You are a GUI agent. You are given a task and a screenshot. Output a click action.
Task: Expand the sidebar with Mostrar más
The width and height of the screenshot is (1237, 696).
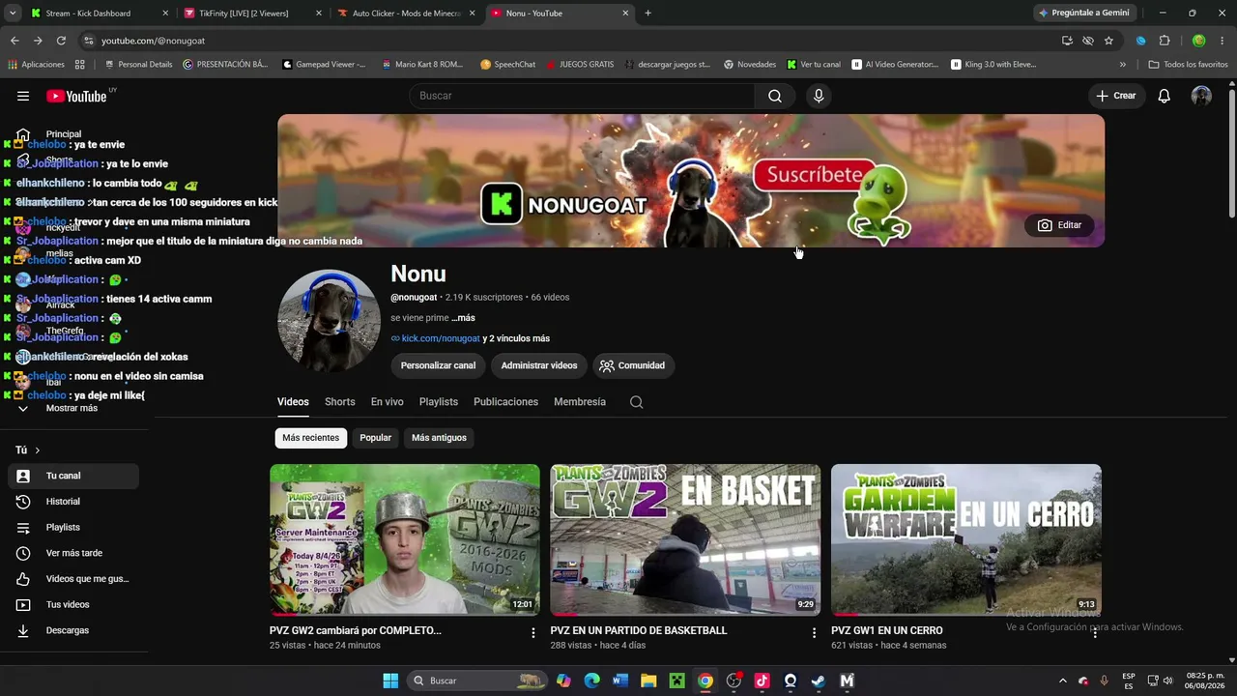click(73, 408)
